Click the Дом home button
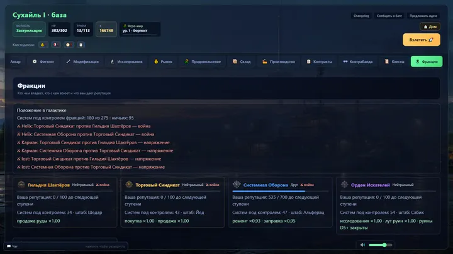The height and width of the screenshot is (254, 453). (430, 26)
